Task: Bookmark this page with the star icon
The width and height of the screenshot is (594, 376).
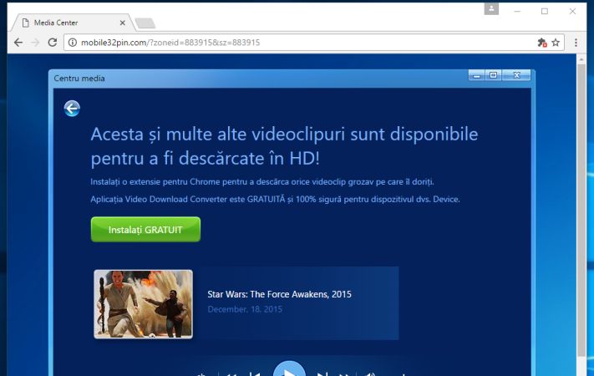Action: [556, 43]
